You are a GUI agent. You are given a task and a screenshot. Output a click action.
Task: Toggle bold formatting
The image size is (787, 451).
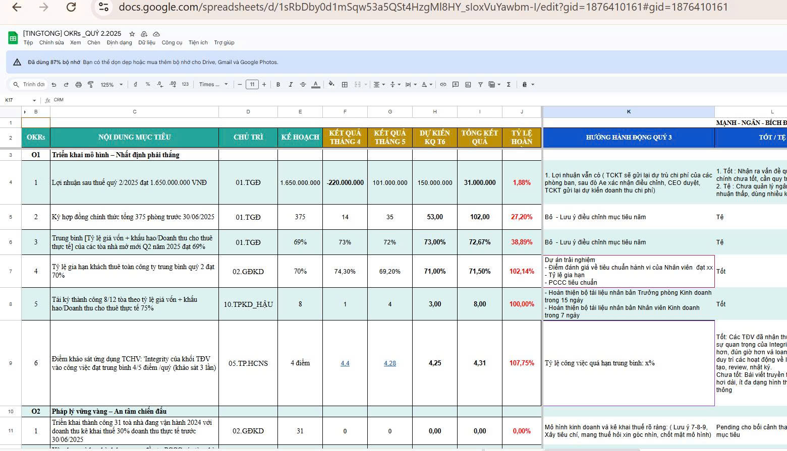tap(278, 85)
